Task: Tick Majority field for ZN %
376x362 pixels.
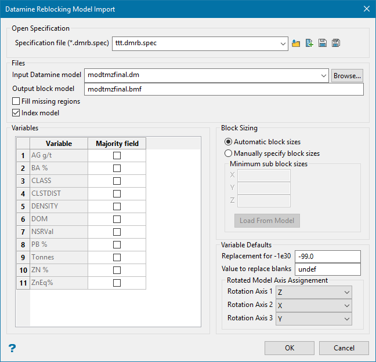Action: [x=117, y=270]
